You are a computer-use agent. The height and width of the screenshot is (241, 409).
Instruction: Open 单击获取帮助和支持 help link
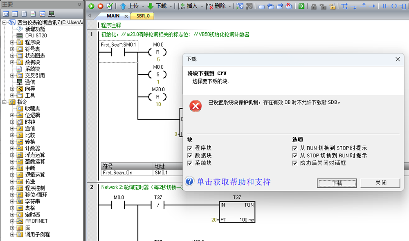click(234, 182)
